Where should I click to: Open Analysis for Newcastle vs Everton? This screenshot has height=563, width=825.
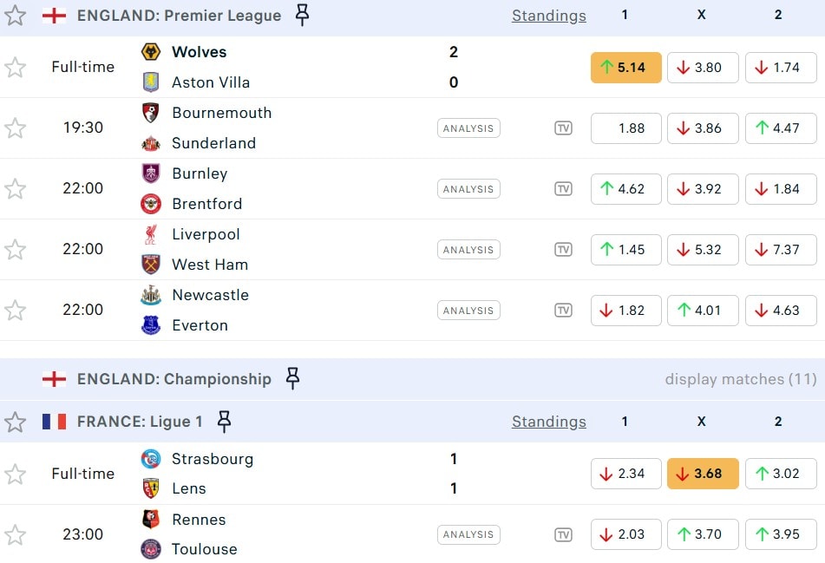468,311
